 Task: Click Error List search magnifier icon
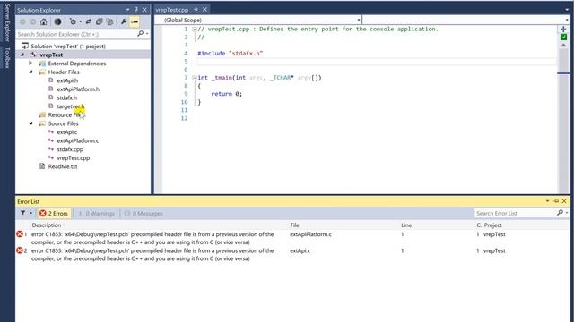tap(560, 213)
